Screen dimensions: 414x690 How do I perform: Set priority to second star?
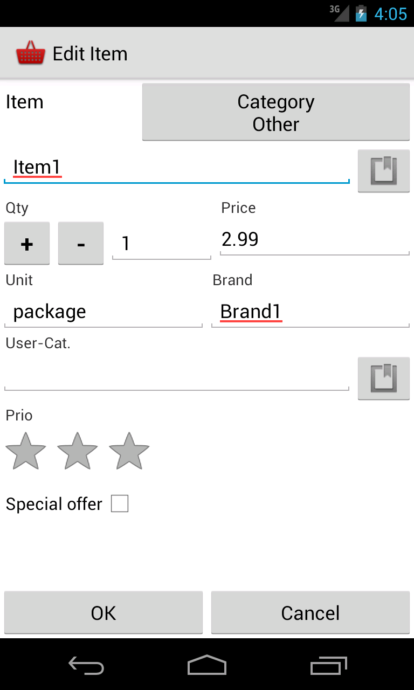77,451
